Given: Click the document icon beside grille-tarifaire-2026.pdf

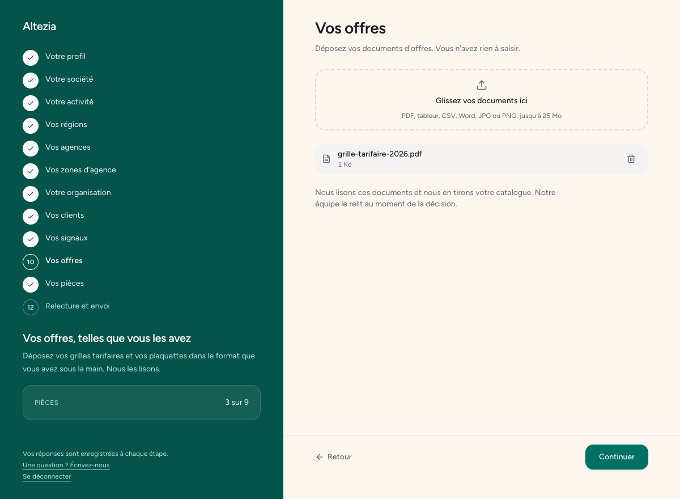Looking at the screenshot, I should coord(326,159).
